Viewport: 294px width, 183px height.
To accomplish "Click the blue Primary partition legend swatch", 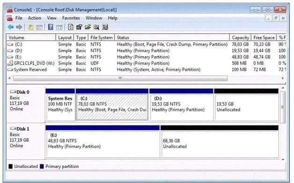I will pos(42,166).
